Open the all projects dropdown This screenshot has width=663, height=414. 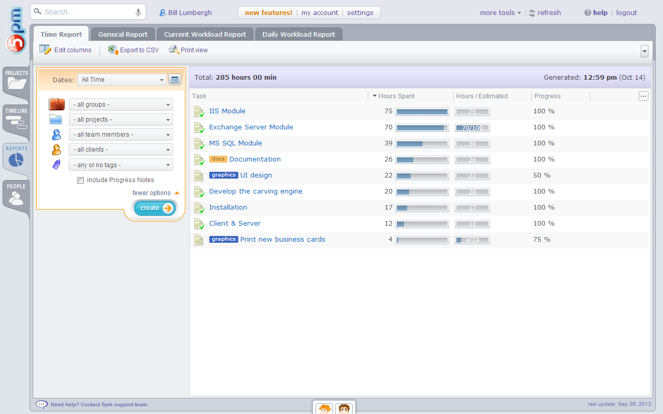pos(121,120)
